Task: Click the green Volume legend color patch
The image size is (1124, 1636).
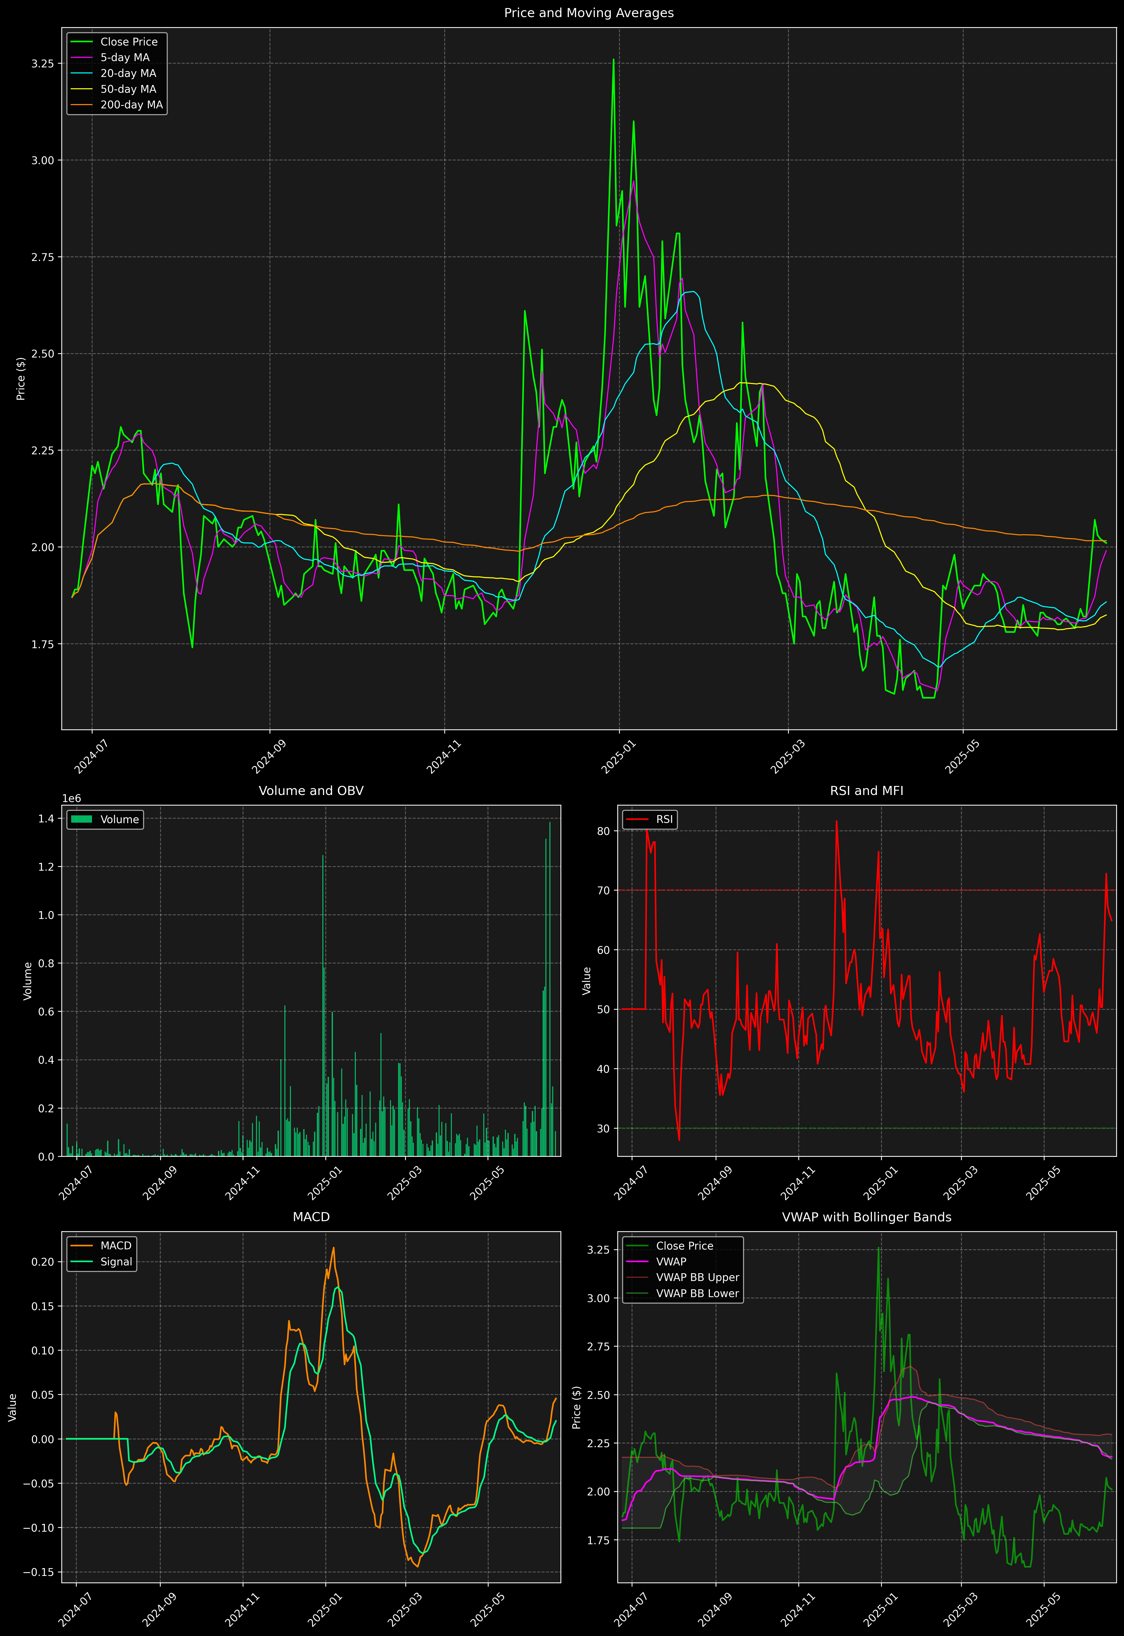Action: click(82, 819)
